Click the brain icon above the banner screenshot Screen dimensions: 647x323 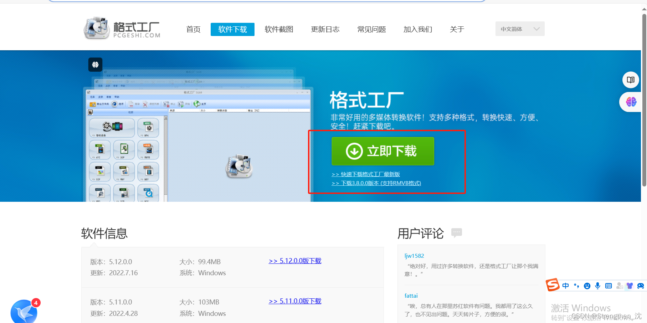pos(95,65)
